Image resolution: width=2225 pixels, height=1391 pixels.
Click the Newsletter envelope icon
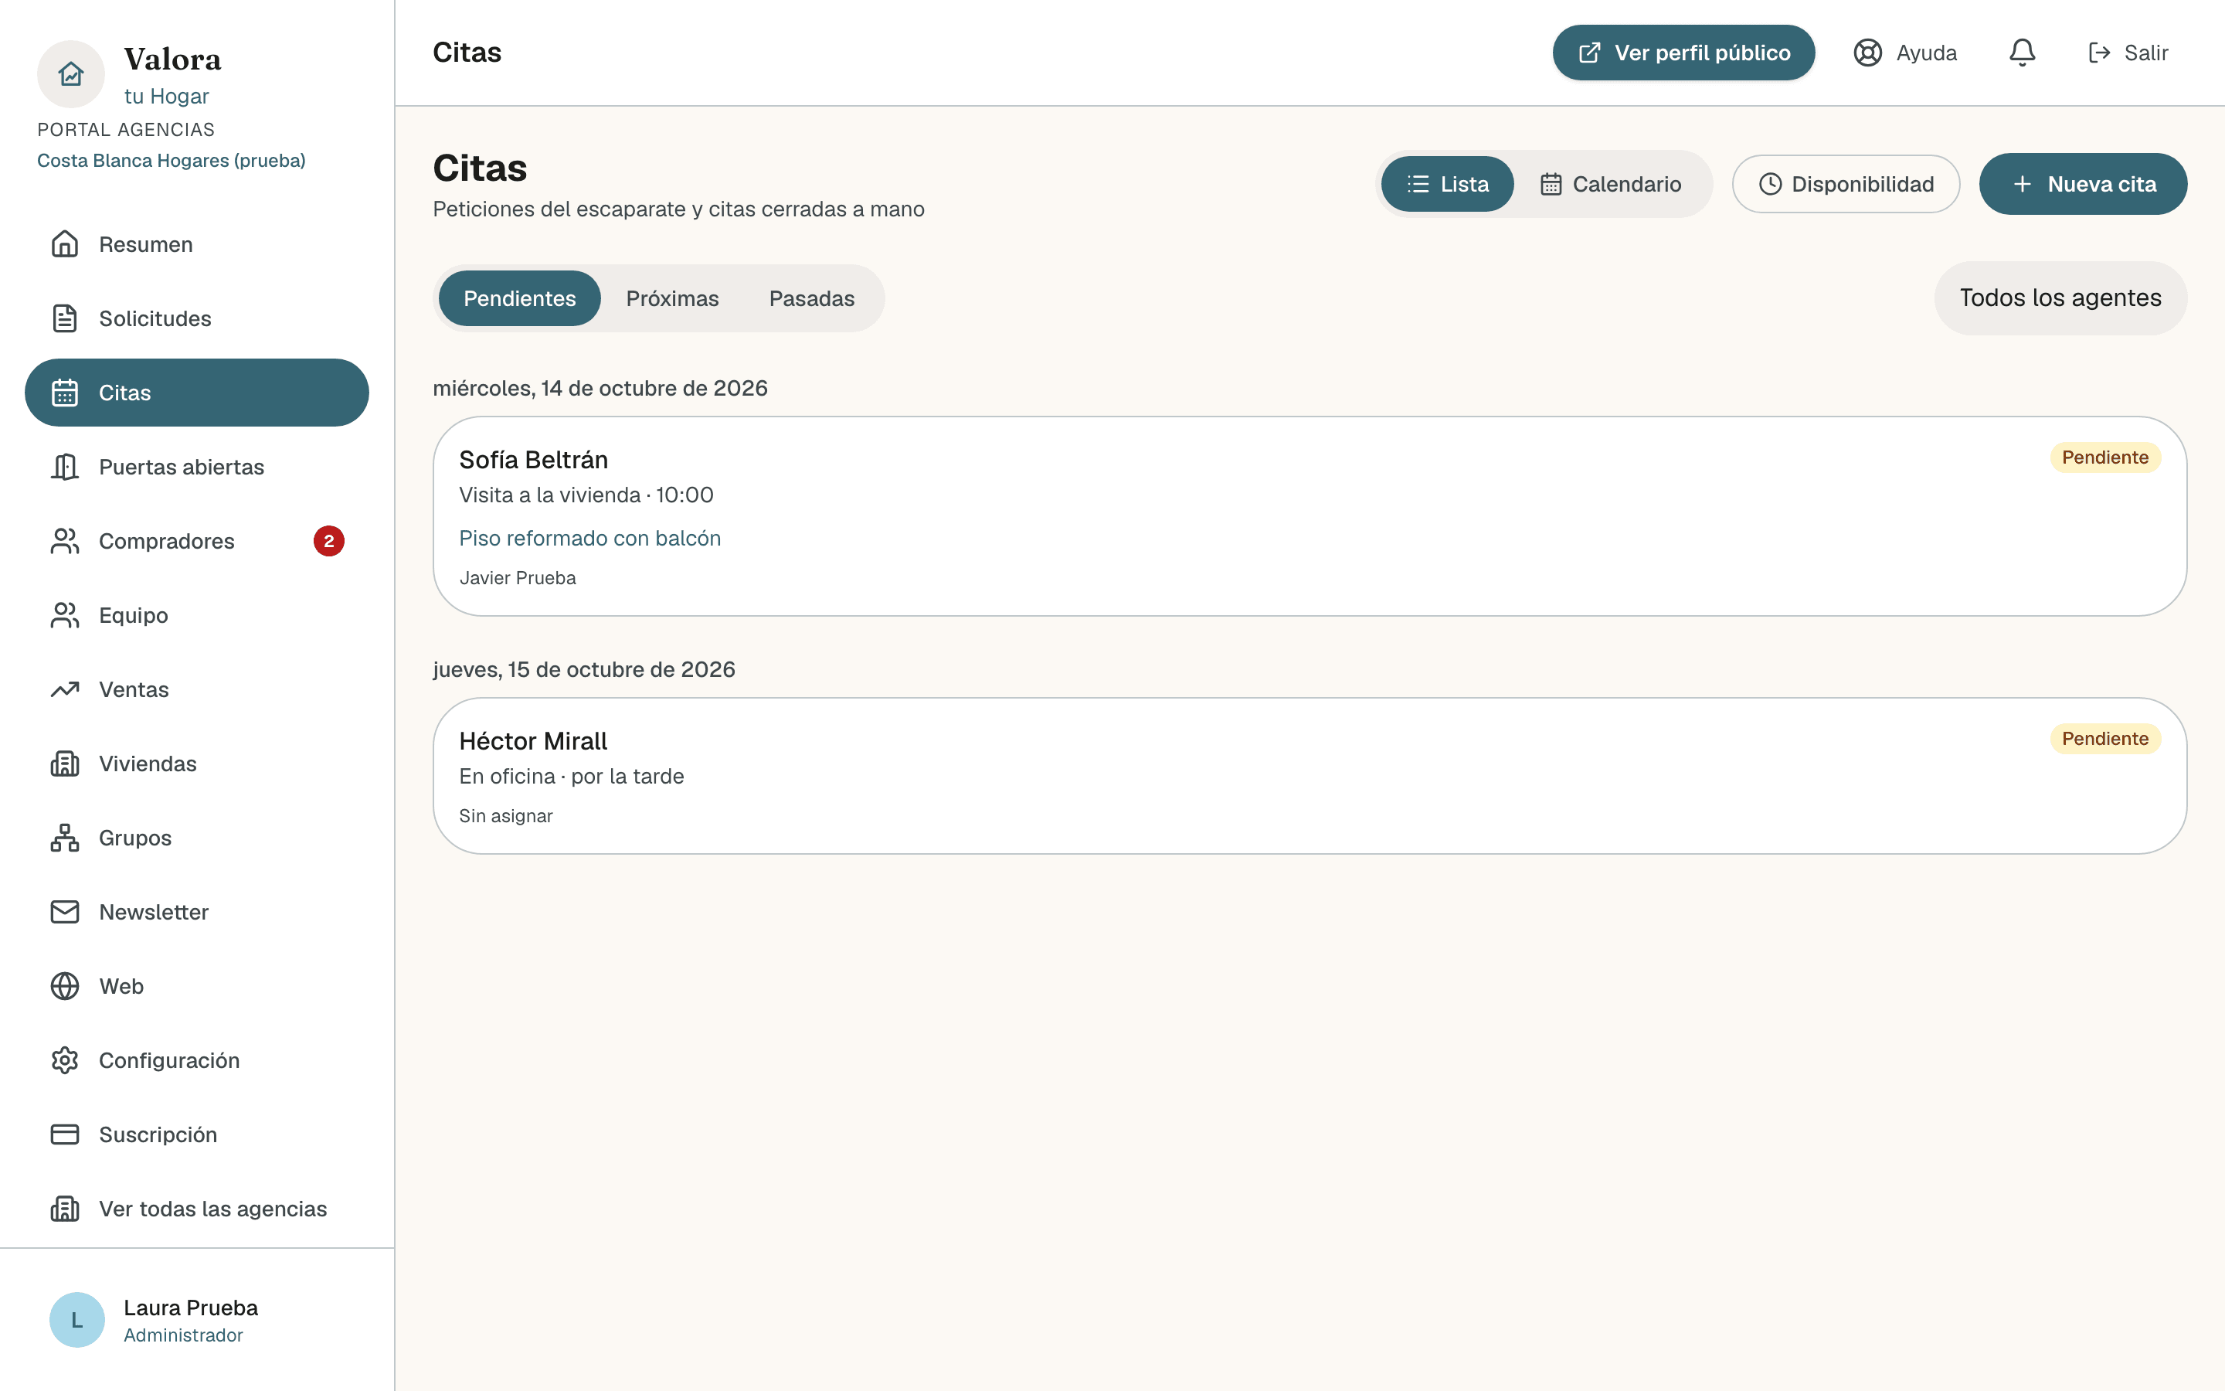coord(64,912)
